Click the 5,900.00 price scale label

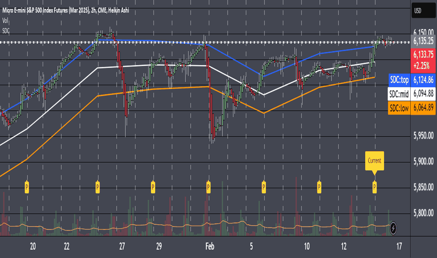pos(423,161)
